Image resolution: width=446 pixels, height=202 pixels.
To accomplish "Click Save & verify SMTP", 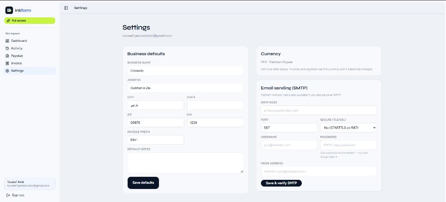I will [281, 183].
